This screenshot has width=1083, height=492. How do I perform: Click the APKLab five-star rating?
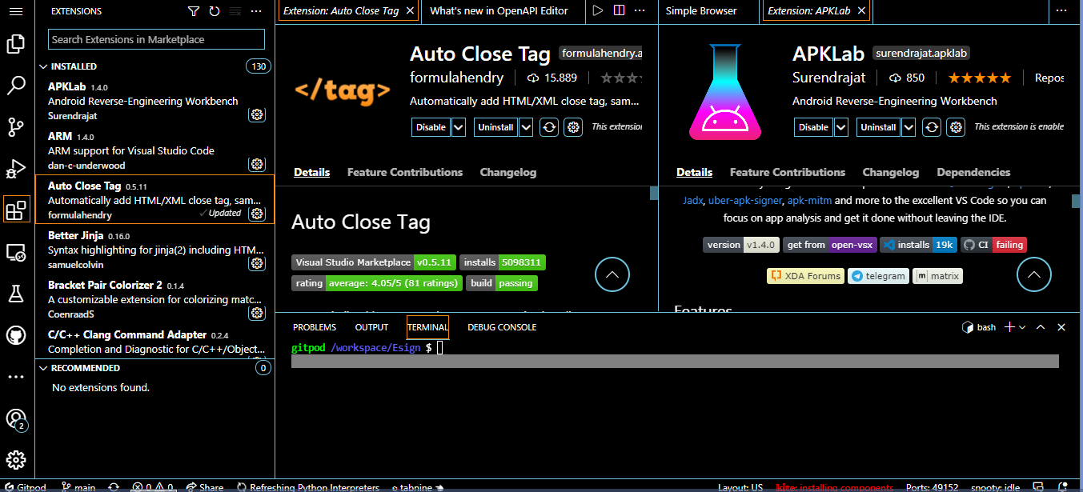coord(980,78)
